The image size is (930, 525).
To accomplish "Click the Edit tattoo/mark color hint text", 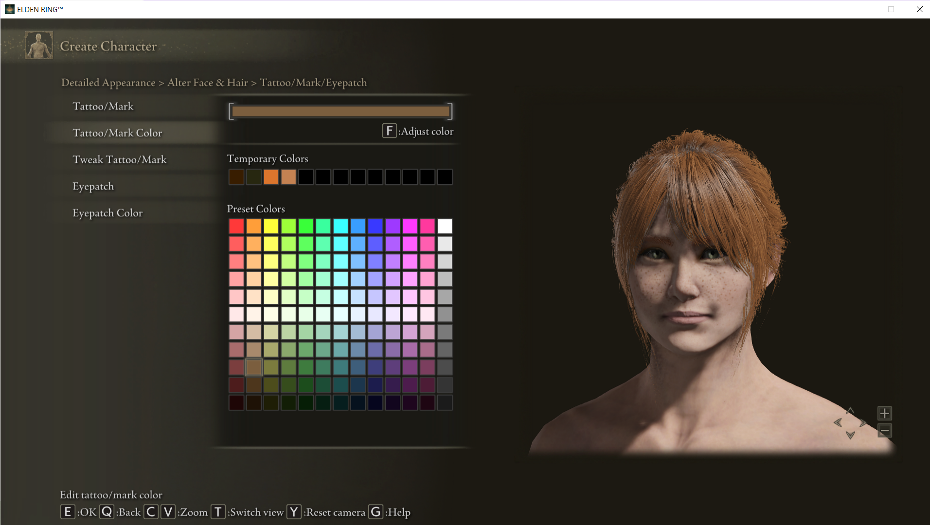I will (x=111, y=495).
